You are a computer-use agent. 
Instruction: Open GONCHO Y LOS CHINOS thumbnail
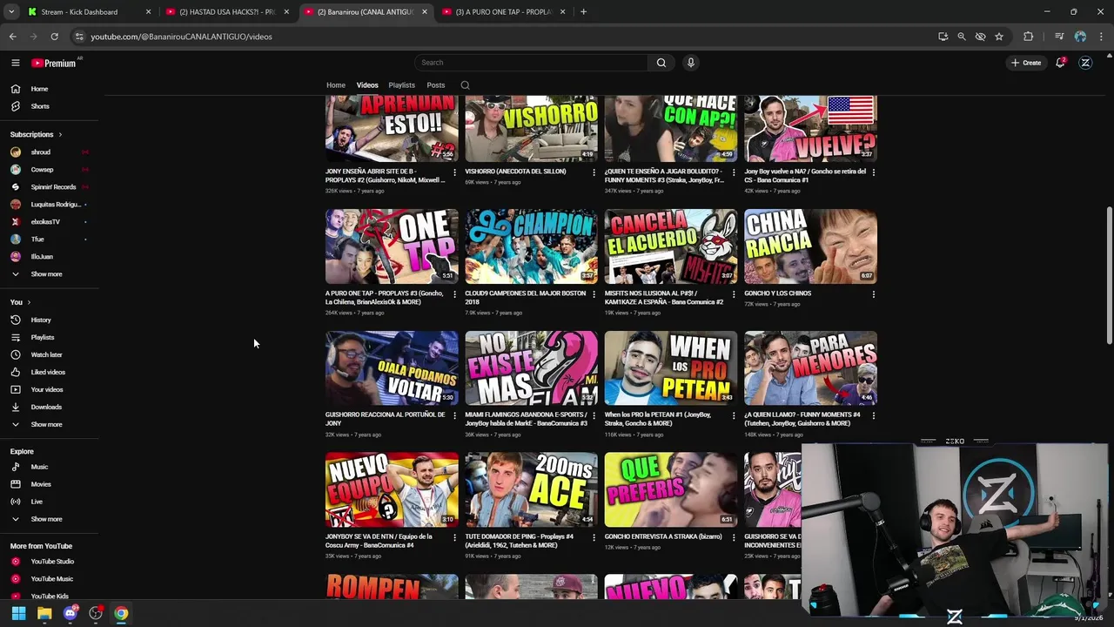click(810, 246)
